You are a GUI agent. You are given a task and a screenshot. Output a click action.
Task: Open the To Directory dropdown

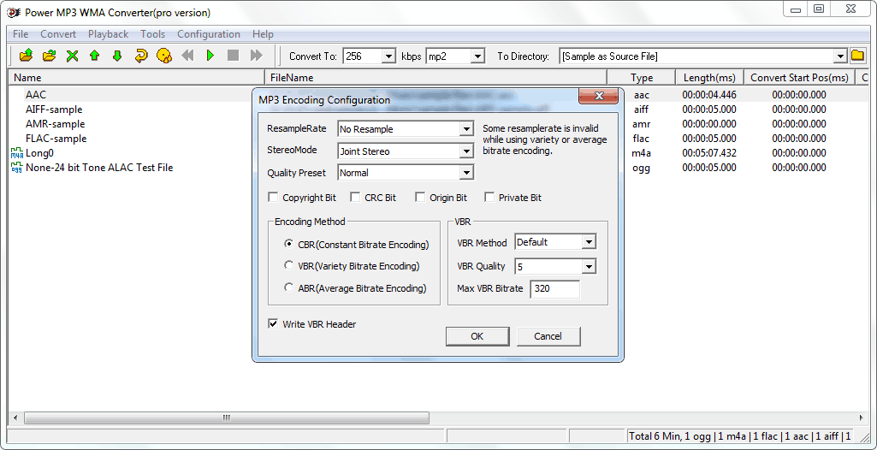pyautogui.click(x=840, y=56)
